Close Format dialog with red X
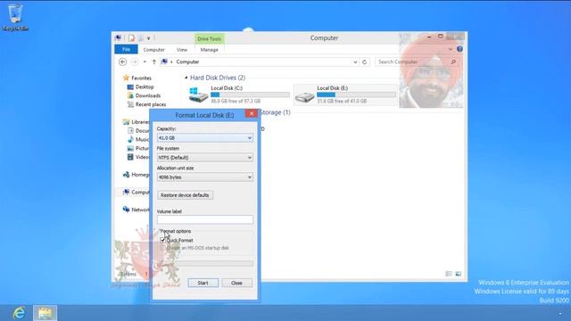This screenshot has width=571, height=321. pos(252,113)
